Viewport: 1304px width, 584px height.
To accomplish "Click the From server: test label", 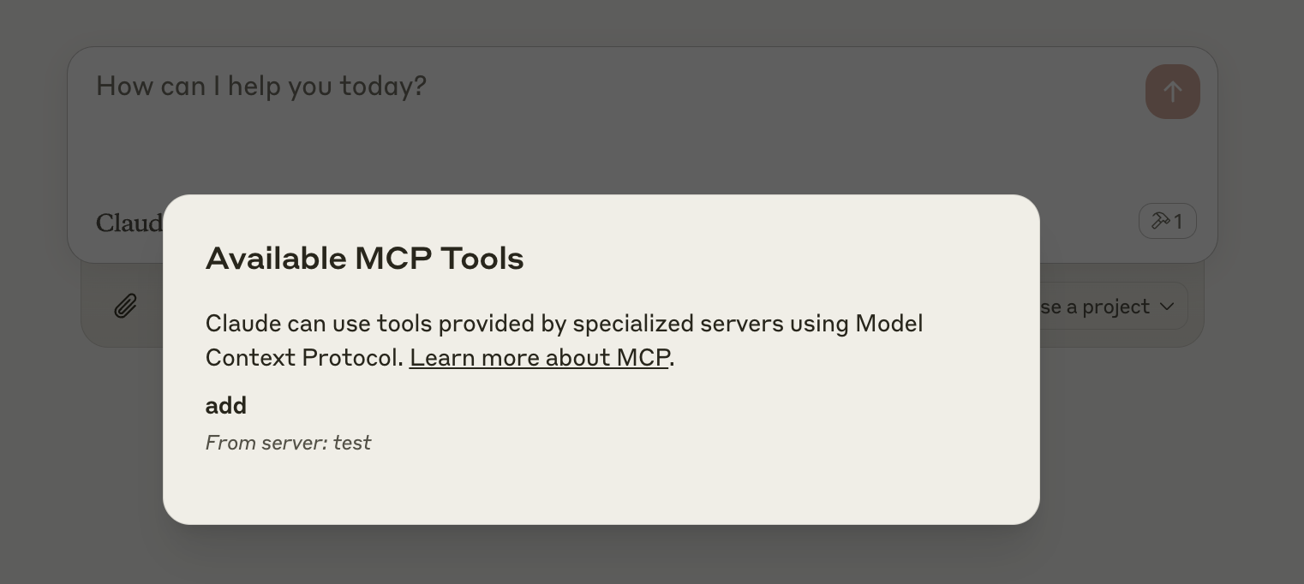I will click(x=288, y=443).
